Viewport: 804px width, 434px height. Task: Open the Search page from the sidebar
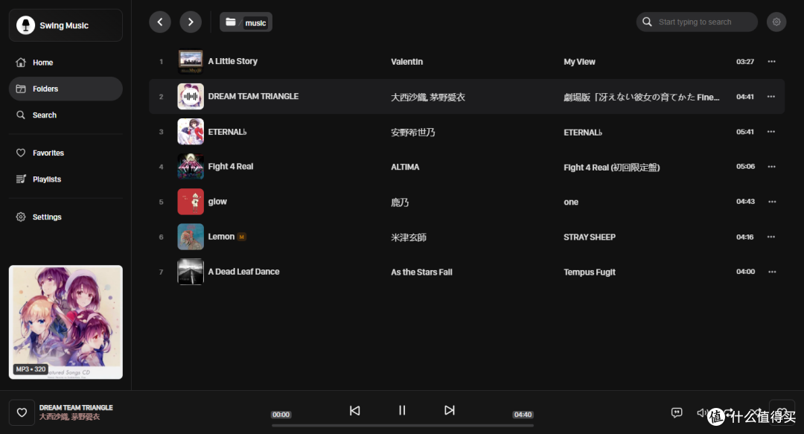[x=45, y=115]
